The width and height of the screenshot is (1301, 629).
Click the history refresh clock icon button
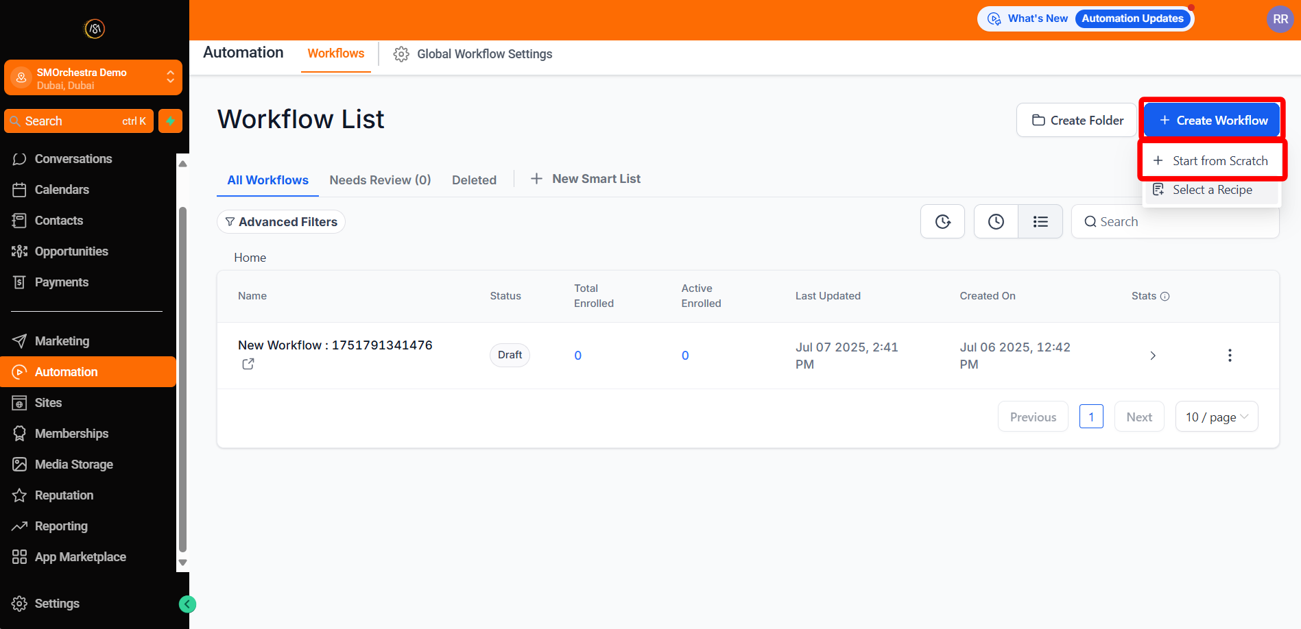(x=942, y=221)
